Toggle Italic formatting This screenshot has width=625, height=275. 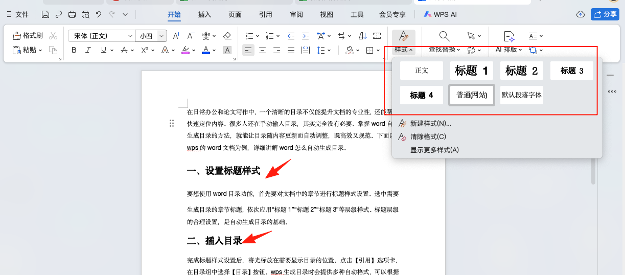coord(88,50)
